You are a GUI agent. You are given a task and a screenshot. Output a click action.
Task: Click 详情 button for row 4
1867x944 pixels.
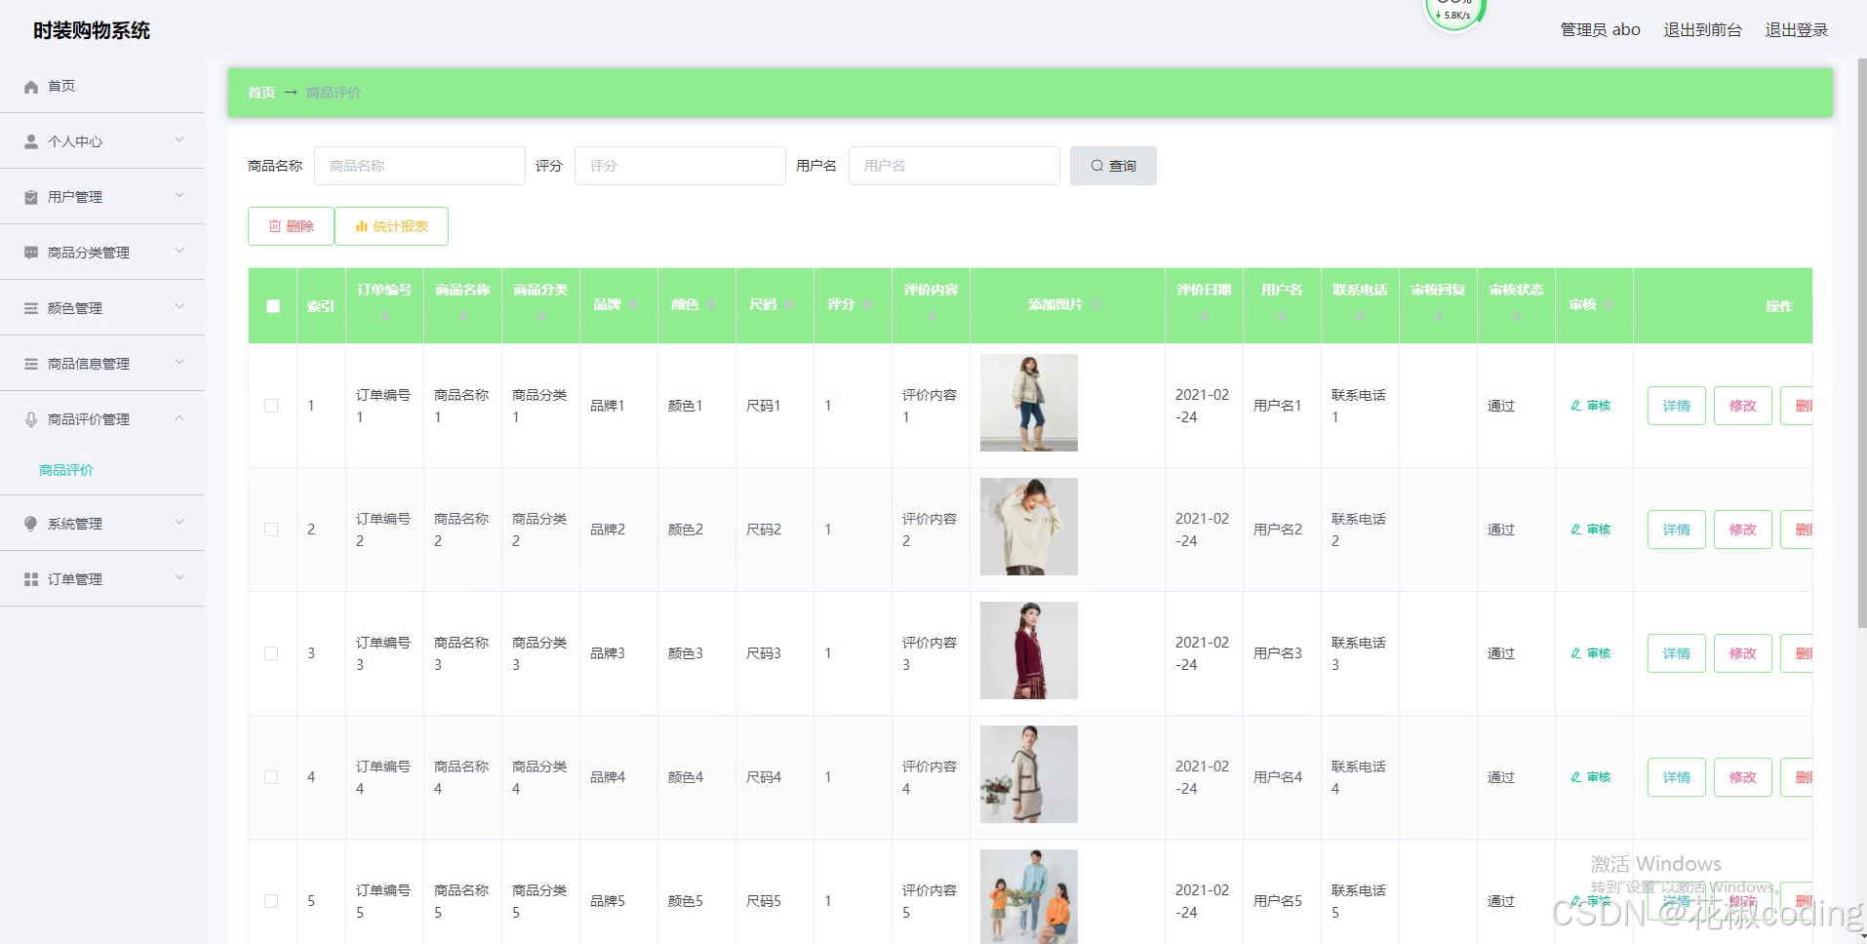(x=1677, y=777)
